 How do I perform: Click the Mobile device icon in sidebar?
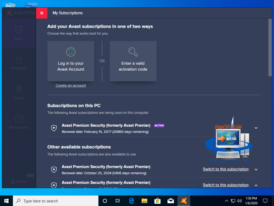13,182
